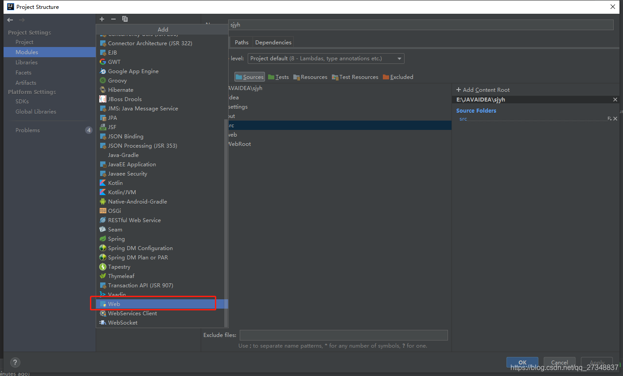Click the Groovy framework icon
Viewport: 623px width, 376px height.
click(x=103, y=80)
